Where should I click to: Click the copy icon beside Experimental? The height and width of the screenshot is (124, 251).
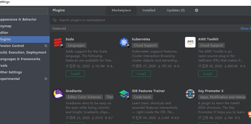point(46,79)
